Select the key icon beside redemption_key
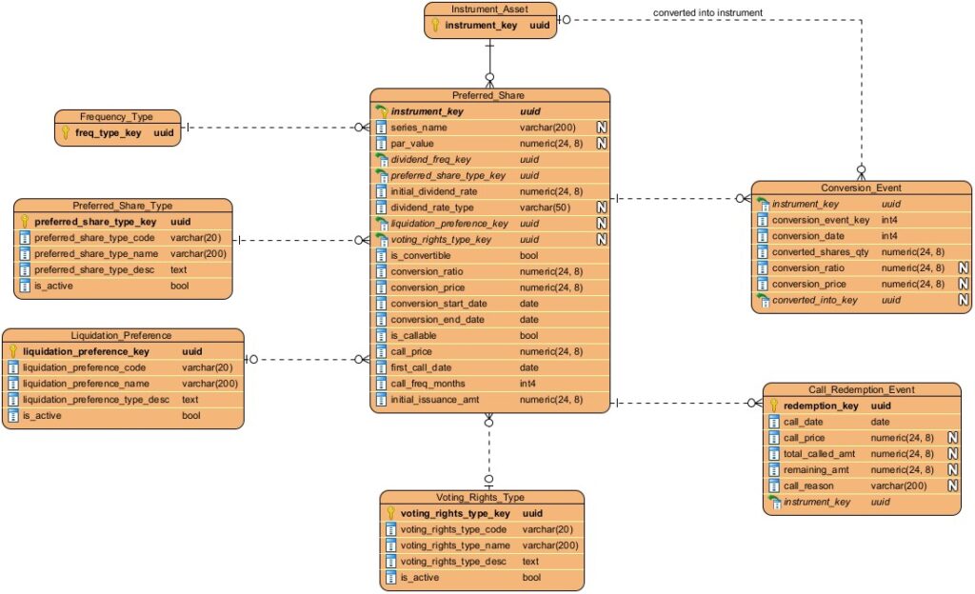The image size is (975, 594). 774,406
